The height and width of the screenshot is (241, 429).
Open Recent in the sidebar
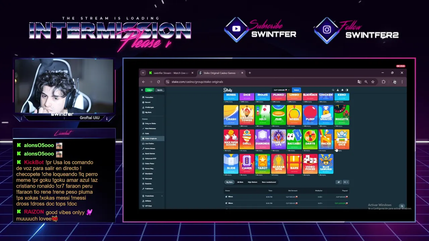point(147,102)
